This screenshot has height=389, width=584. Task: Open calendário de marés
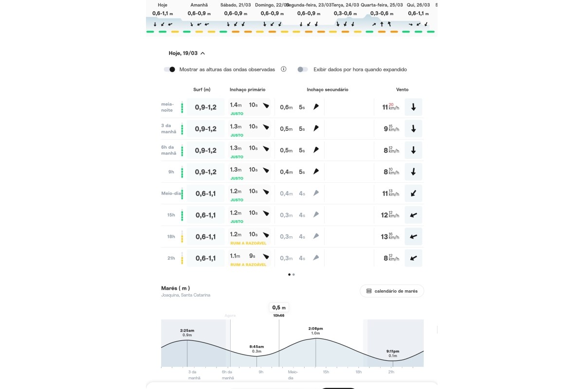(392, 291)
